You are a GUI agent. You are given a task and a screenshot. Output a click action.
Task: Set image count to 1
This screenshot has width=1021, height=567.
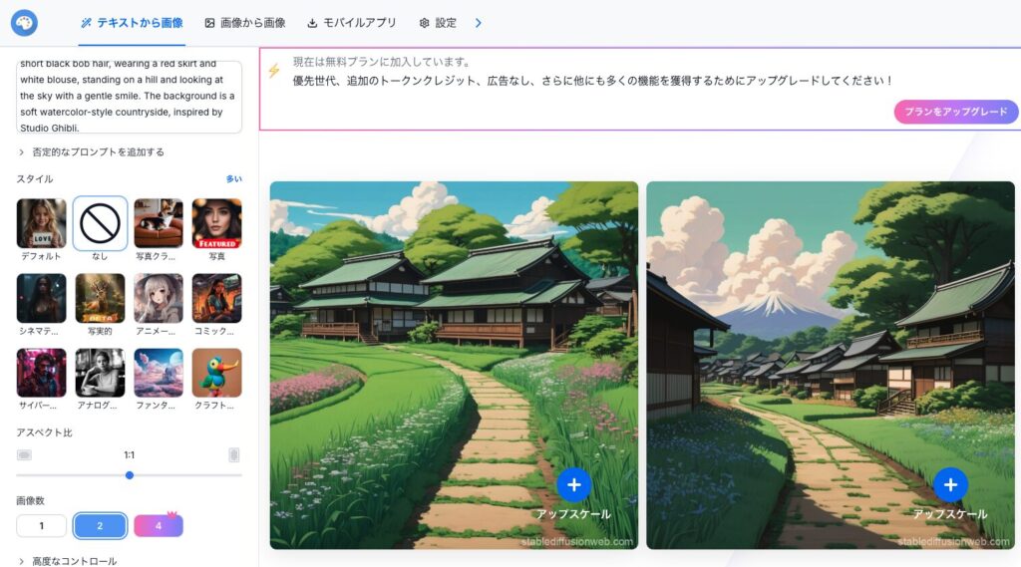tap(41, 525)
